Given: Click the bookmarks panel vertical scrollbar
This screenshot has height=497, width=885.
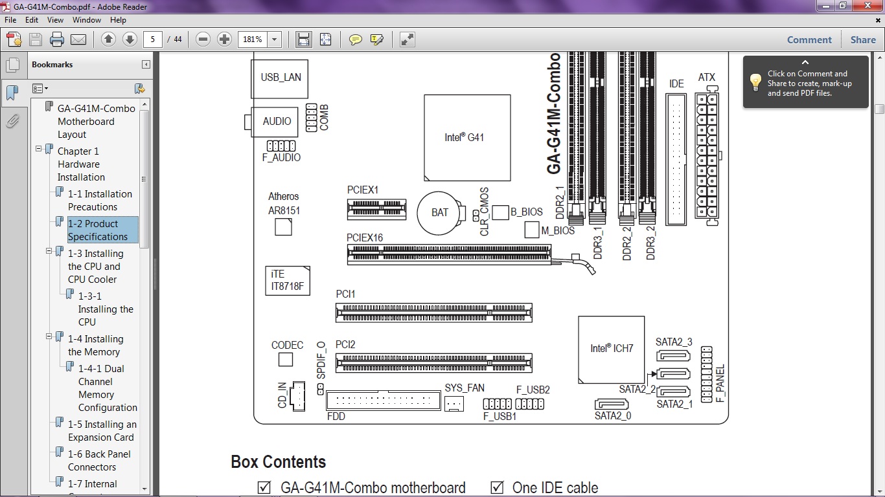Looking at the screenshot, I should 144,178.
